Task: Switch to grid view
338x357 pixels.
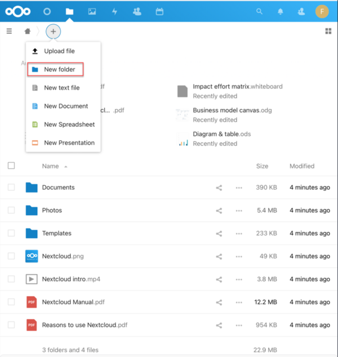Action: (328, 31)
